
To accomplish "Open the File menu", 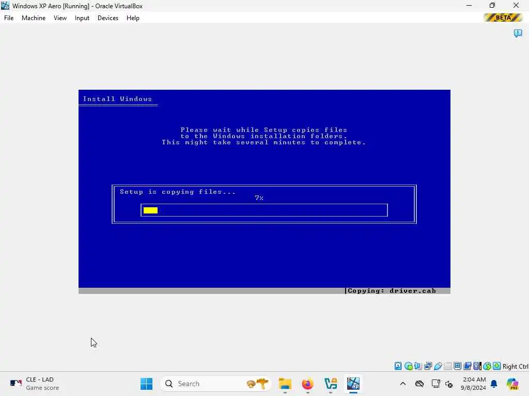I will 9,18.
